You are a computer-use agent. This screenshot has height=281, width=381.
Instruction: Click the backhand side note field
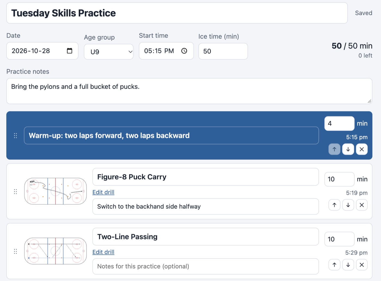click(205, 207)
